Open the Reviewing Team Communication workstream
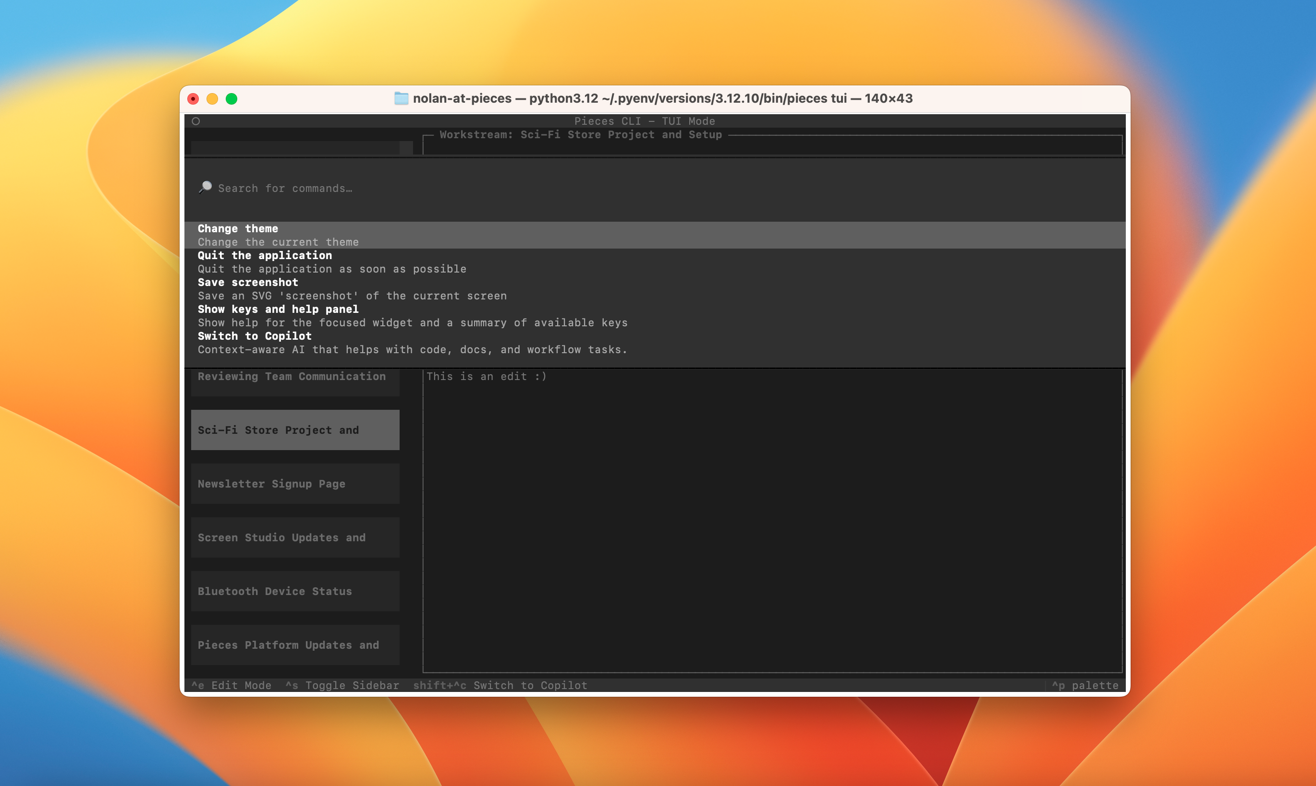 (x=295, y=382)
